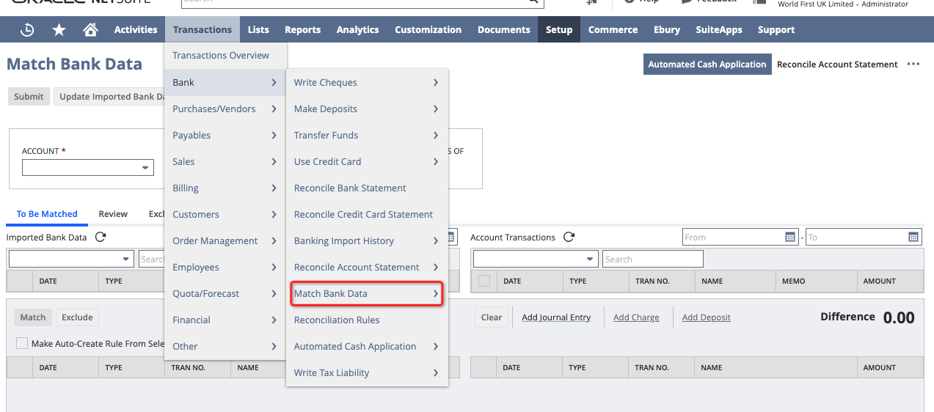The image size is (934, 412).
Task: Click the Account Transactions search field
Action: pos(652,260)
